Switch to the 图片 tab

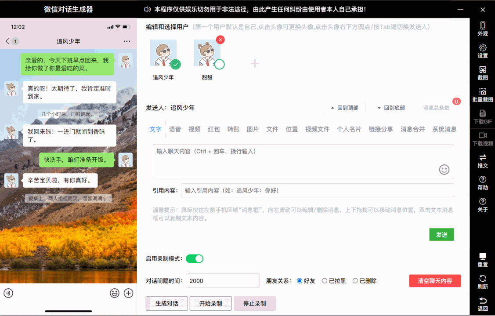click(x=253, y=129)
